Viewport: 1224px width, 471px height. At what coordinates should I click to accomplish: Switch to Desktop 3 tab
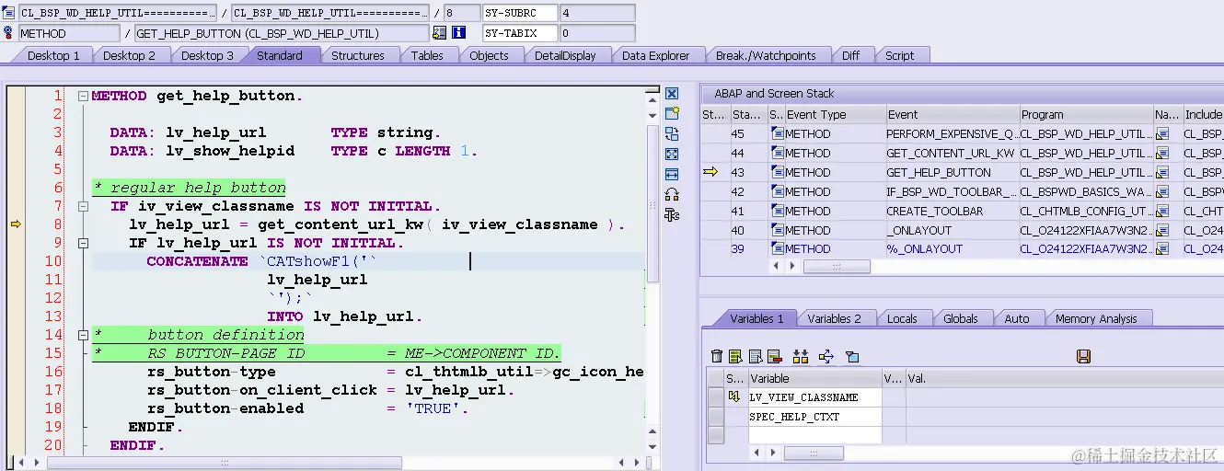207,55
